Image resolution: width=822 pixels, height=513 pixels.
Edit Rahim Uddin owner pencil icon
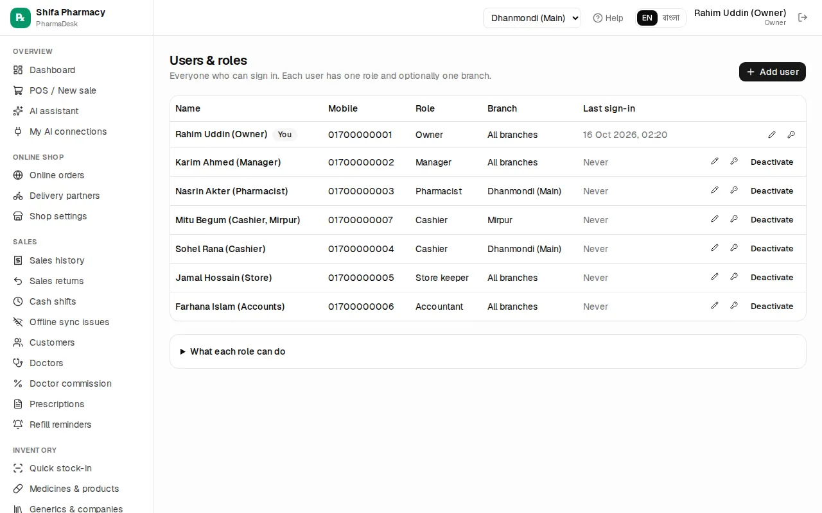[772, 135]
